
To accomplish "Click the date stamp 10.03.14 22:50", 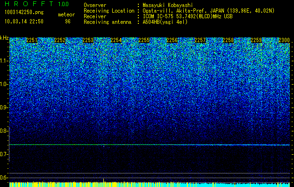I will (24, 22).
